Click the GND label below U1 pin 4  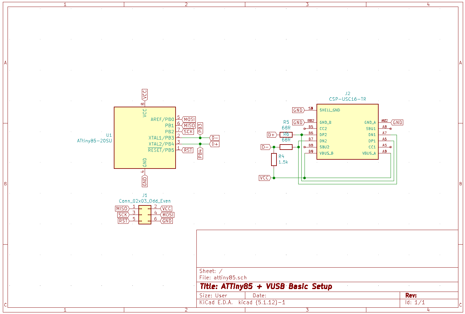click(x=145, y=181)
